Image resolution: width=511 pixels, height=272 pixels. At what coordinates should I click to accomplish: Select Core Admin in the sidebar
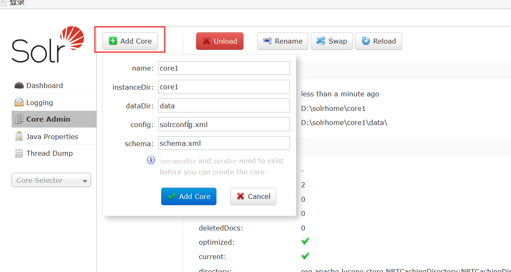point(54,119)
